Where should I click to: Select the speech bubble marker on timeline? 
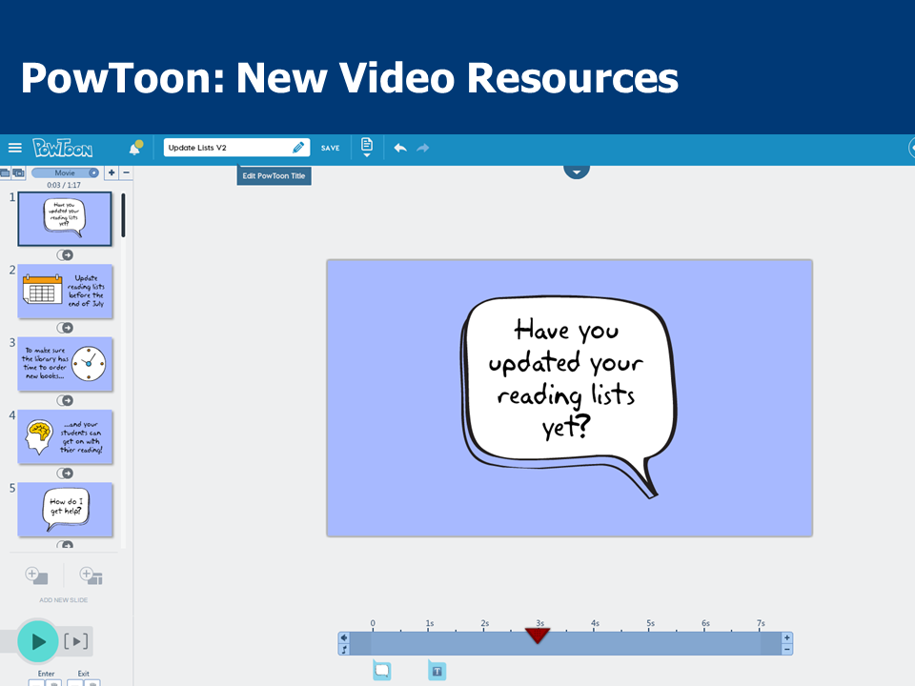pyautogui.click(x=382, y=671)
